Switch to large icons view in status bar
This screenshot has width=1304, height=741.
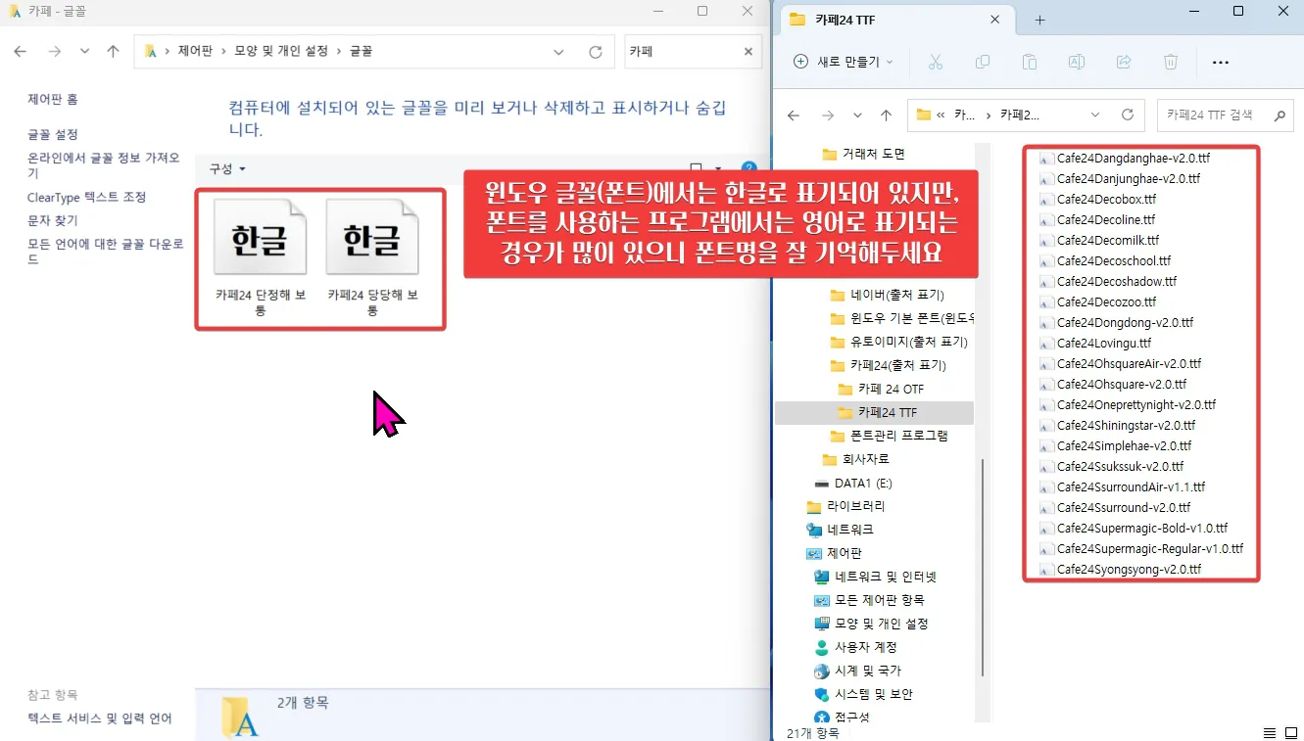[x=1290, y=732]
